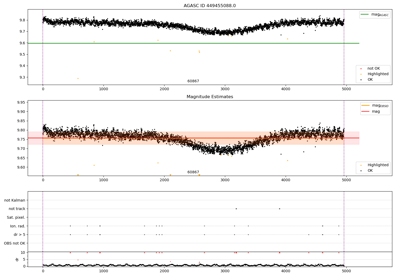This screenshot has width=396, height=277.
Task: Click the '9.65' y-tick label
Action: [21, 158]
